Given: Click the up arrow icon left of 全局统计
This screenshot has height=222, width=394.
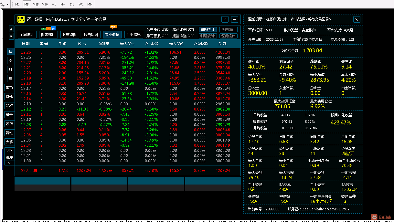Looking at the screenshot, I should point(11,29).
